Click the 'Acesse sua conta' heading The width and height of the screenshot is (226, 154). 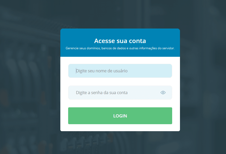point(120,41)
